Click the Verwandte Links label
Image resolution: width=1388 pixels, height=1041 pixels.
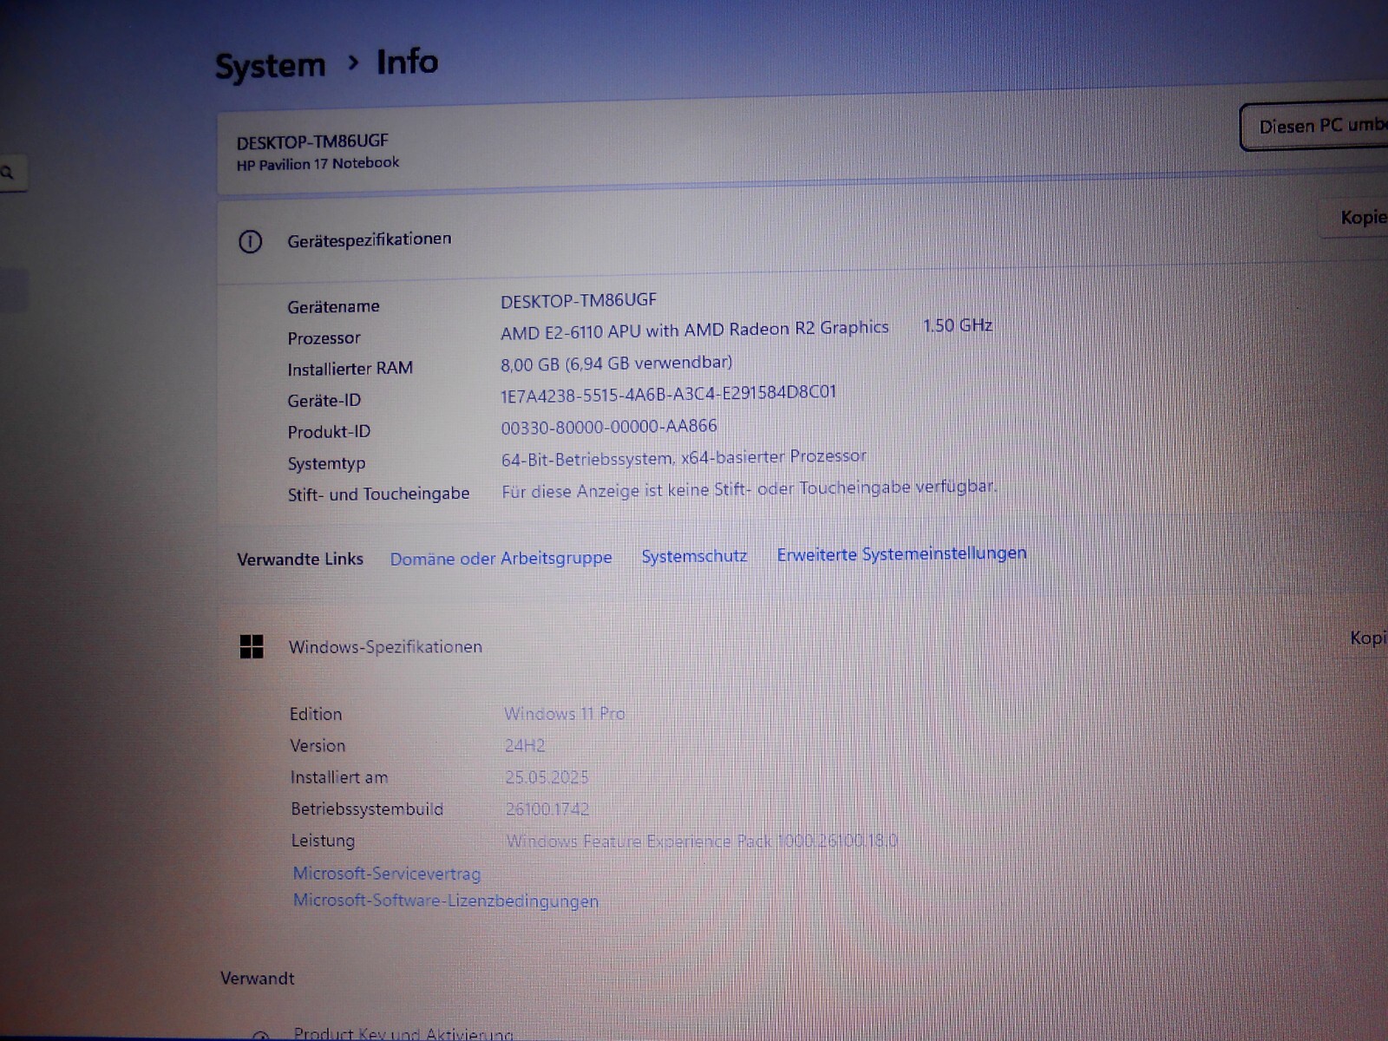[300, 560]
